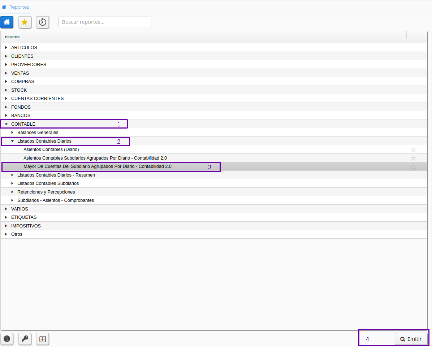Viewport: 432px width, 347px height.
Task: Select the Balances Generales row label
Action: coord(38,133)
